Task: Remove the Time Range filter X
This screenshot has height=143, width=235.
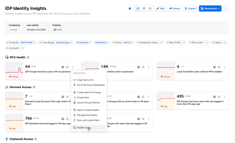Action: 40,43
